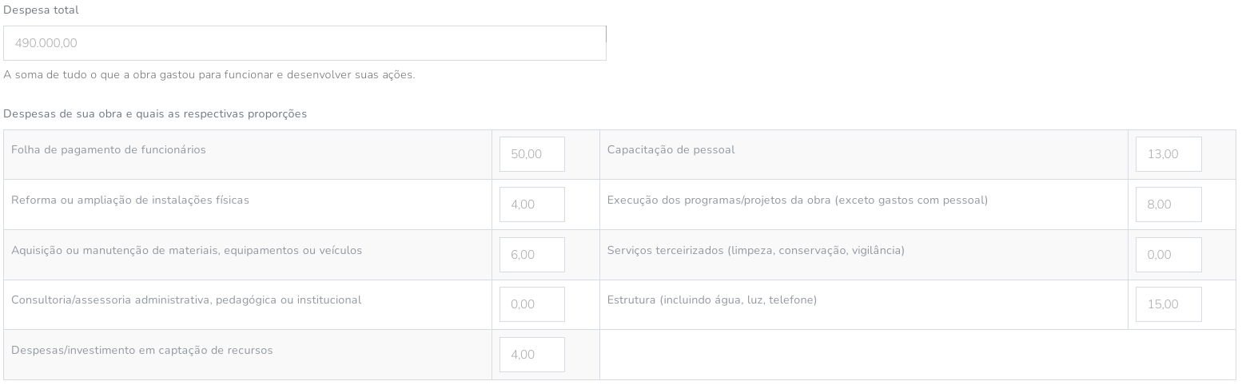Click the "Reforma ou ampliação de instalações" label

pyautogui.click(x=130, y=200)
